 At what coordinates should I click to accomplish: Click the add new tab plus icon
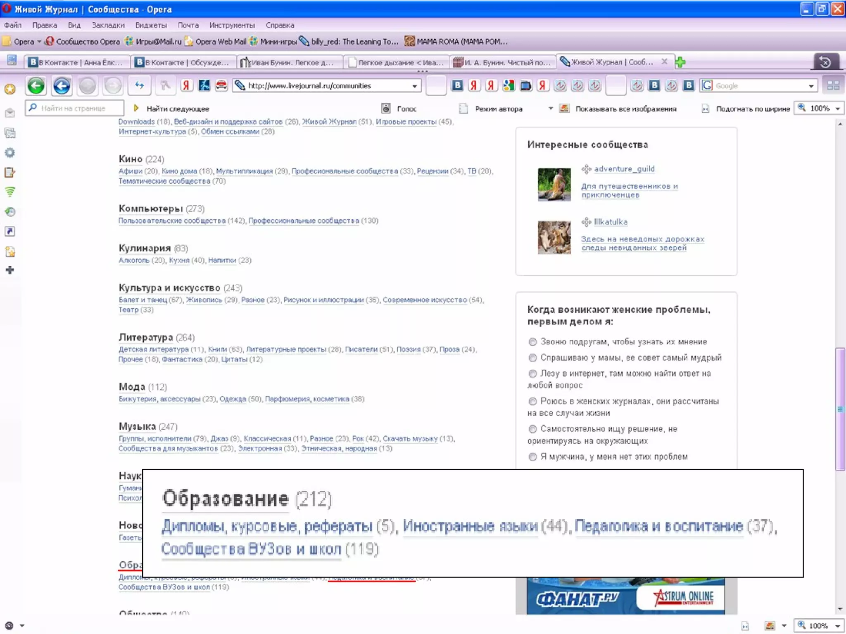[x=680, y=62]
